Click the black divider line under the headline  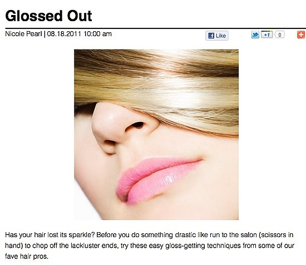click(156, 28)
